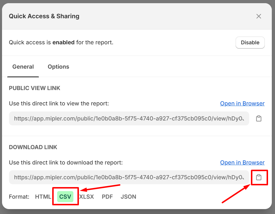The image size is (275, 214).
Task: Switch to the General tab
Action: tap(23, 67)
